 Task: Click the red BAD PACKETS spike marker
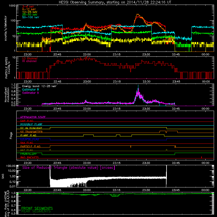pos(202,157)
